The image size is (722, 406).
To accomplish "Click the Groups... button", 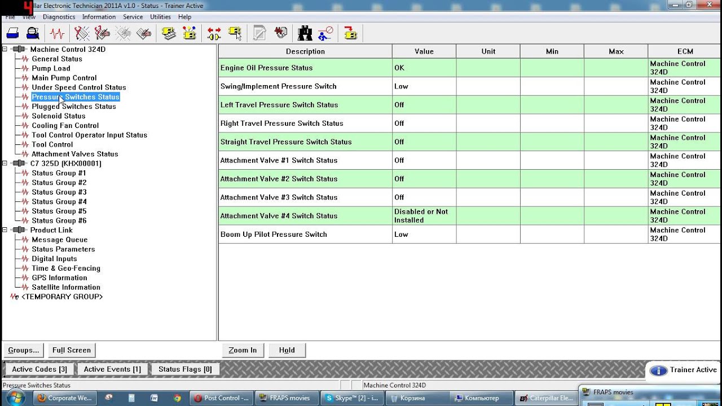I will 24,350.
